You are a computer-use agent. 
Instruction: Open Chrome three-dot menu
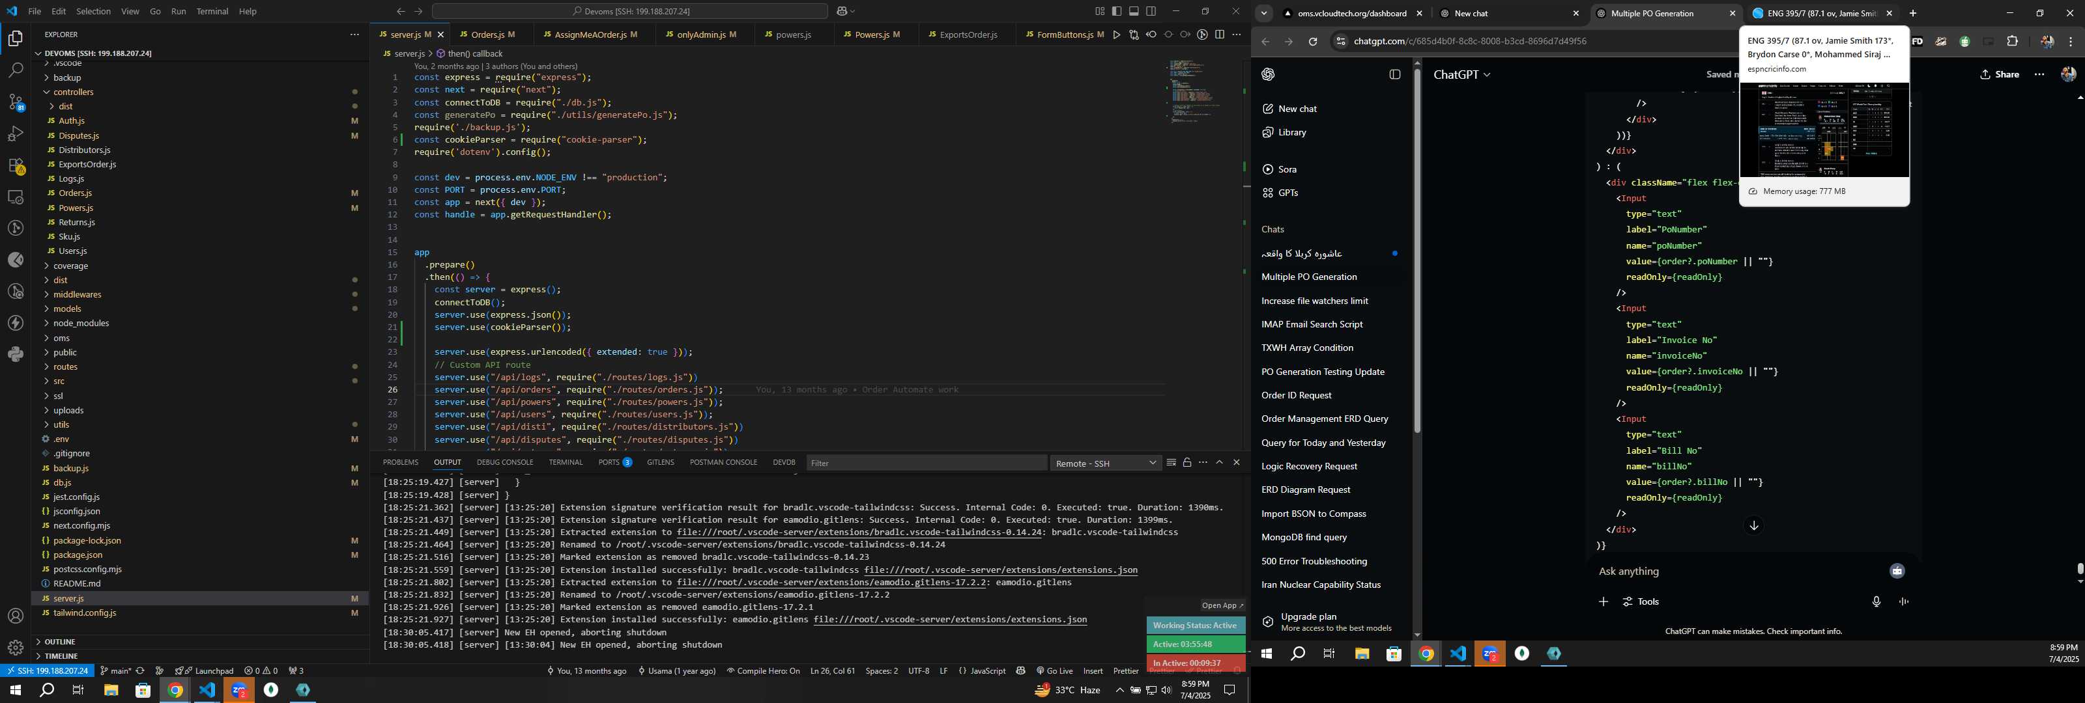pos(2071,41)
